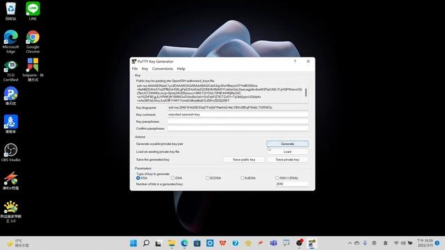Open the File menu in PuTTYgen

click(x=134, y=69)
